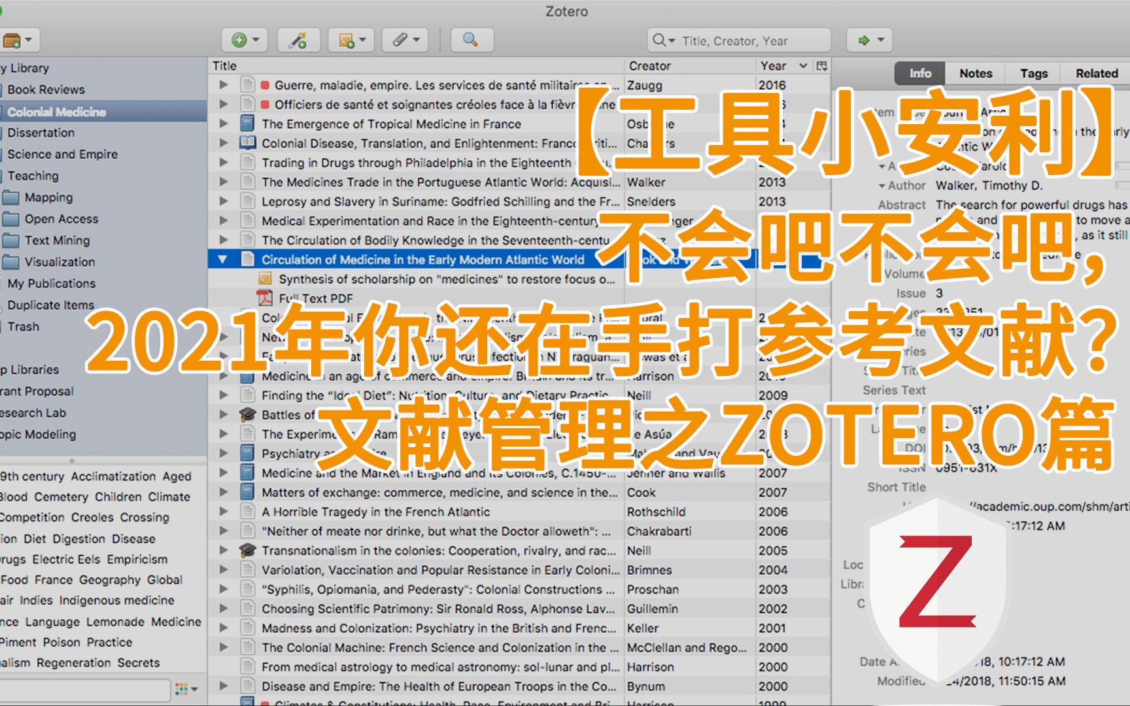Expand The Colonial Machine row
Image resolution: width=1130 pixels, height=706 pixels.
[x=224, y=648]
